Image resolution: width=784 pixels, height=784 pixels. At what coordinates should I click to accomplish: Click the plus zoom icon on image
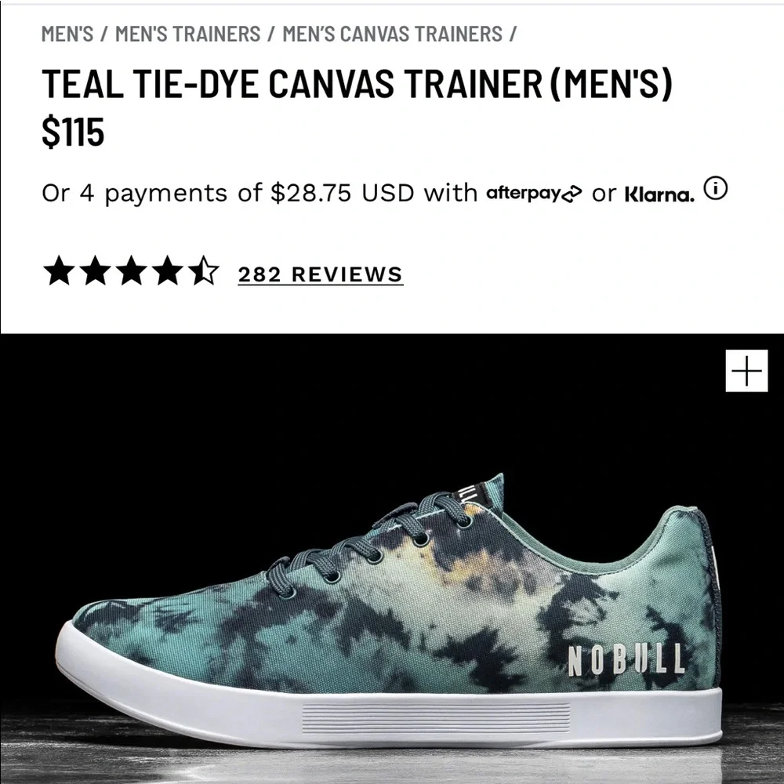tap(746, 371)
